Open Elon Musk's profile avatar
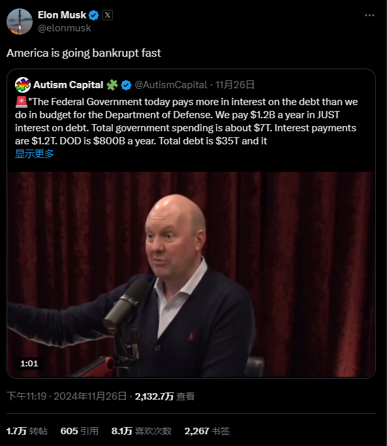Image resolution: width=387 pixels, height=446 pixels. [20, 22]
